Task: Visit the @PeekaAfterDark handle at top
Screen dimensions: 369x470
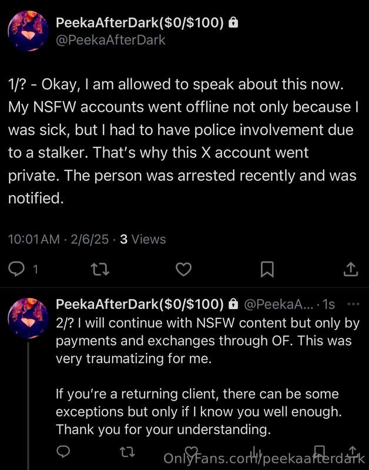Action: click(110, 40)
